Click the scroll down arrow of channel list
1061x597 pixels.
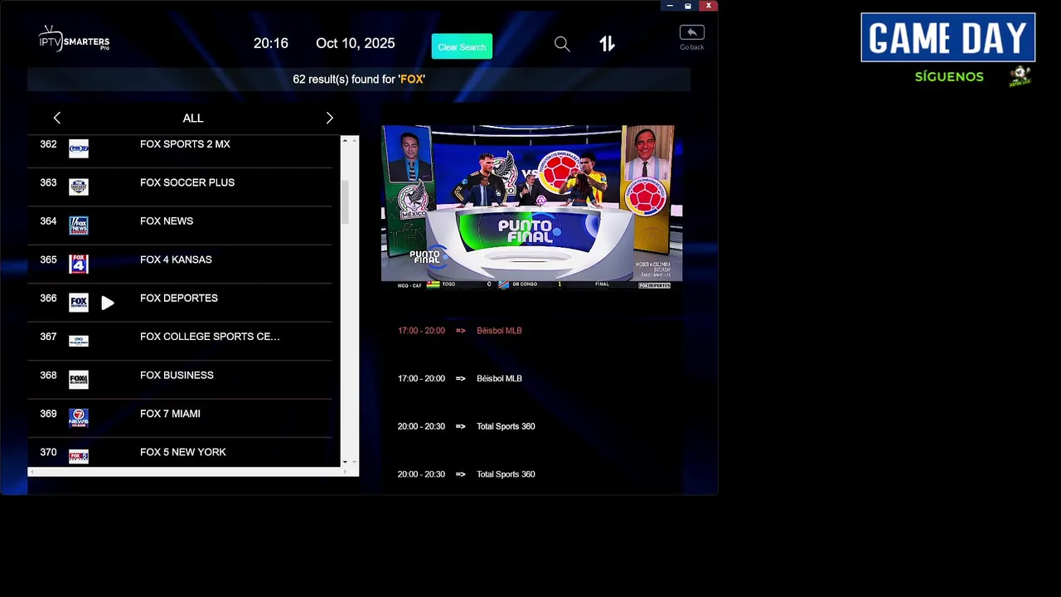[345, 462]
